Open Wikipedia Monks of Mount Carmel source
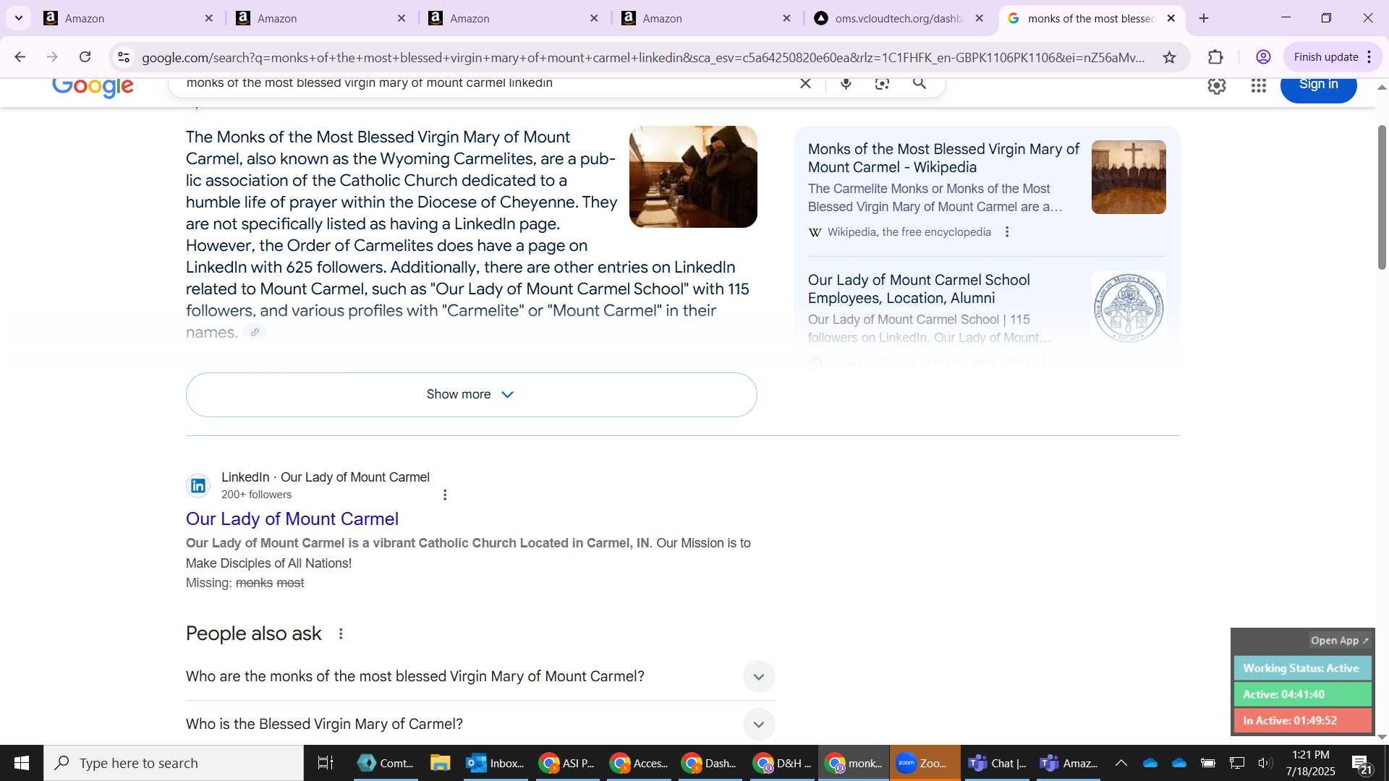The image size is (1389, 781). click(x=943, y=158)
